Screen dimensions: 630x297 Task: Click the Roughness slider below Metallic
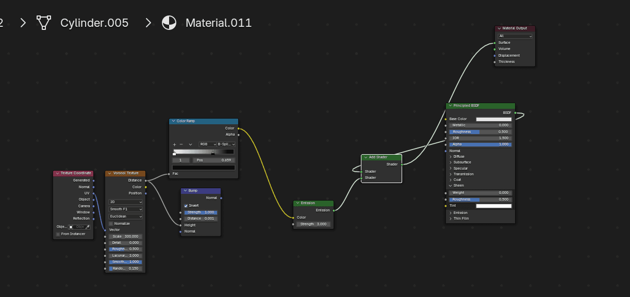(480, 132)
